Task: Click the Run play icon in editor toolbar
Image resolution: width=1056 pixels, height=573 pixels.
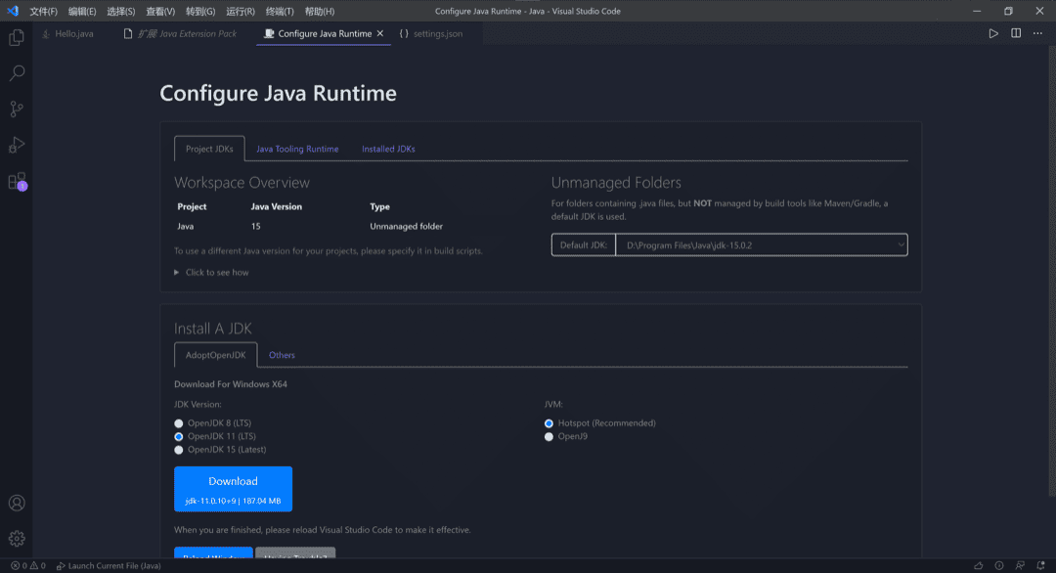Action: tap(993, 33)
